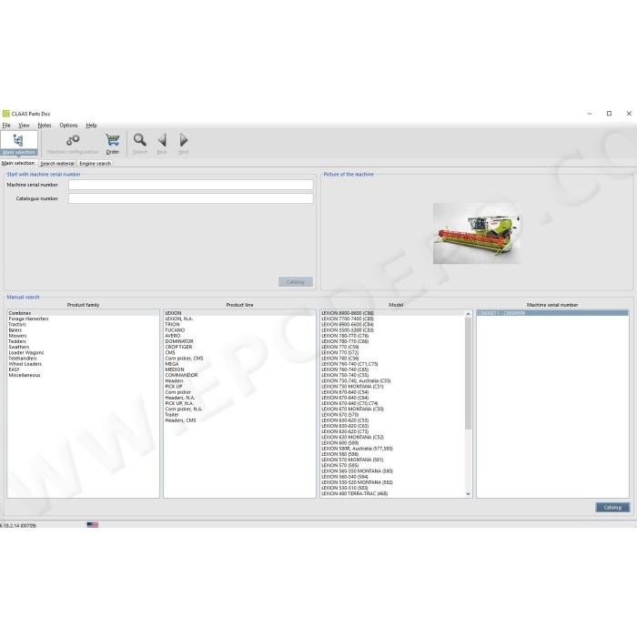This screenshot has height=637, width=637.
Task: Open the Notes menu
Action: point(45,126)
